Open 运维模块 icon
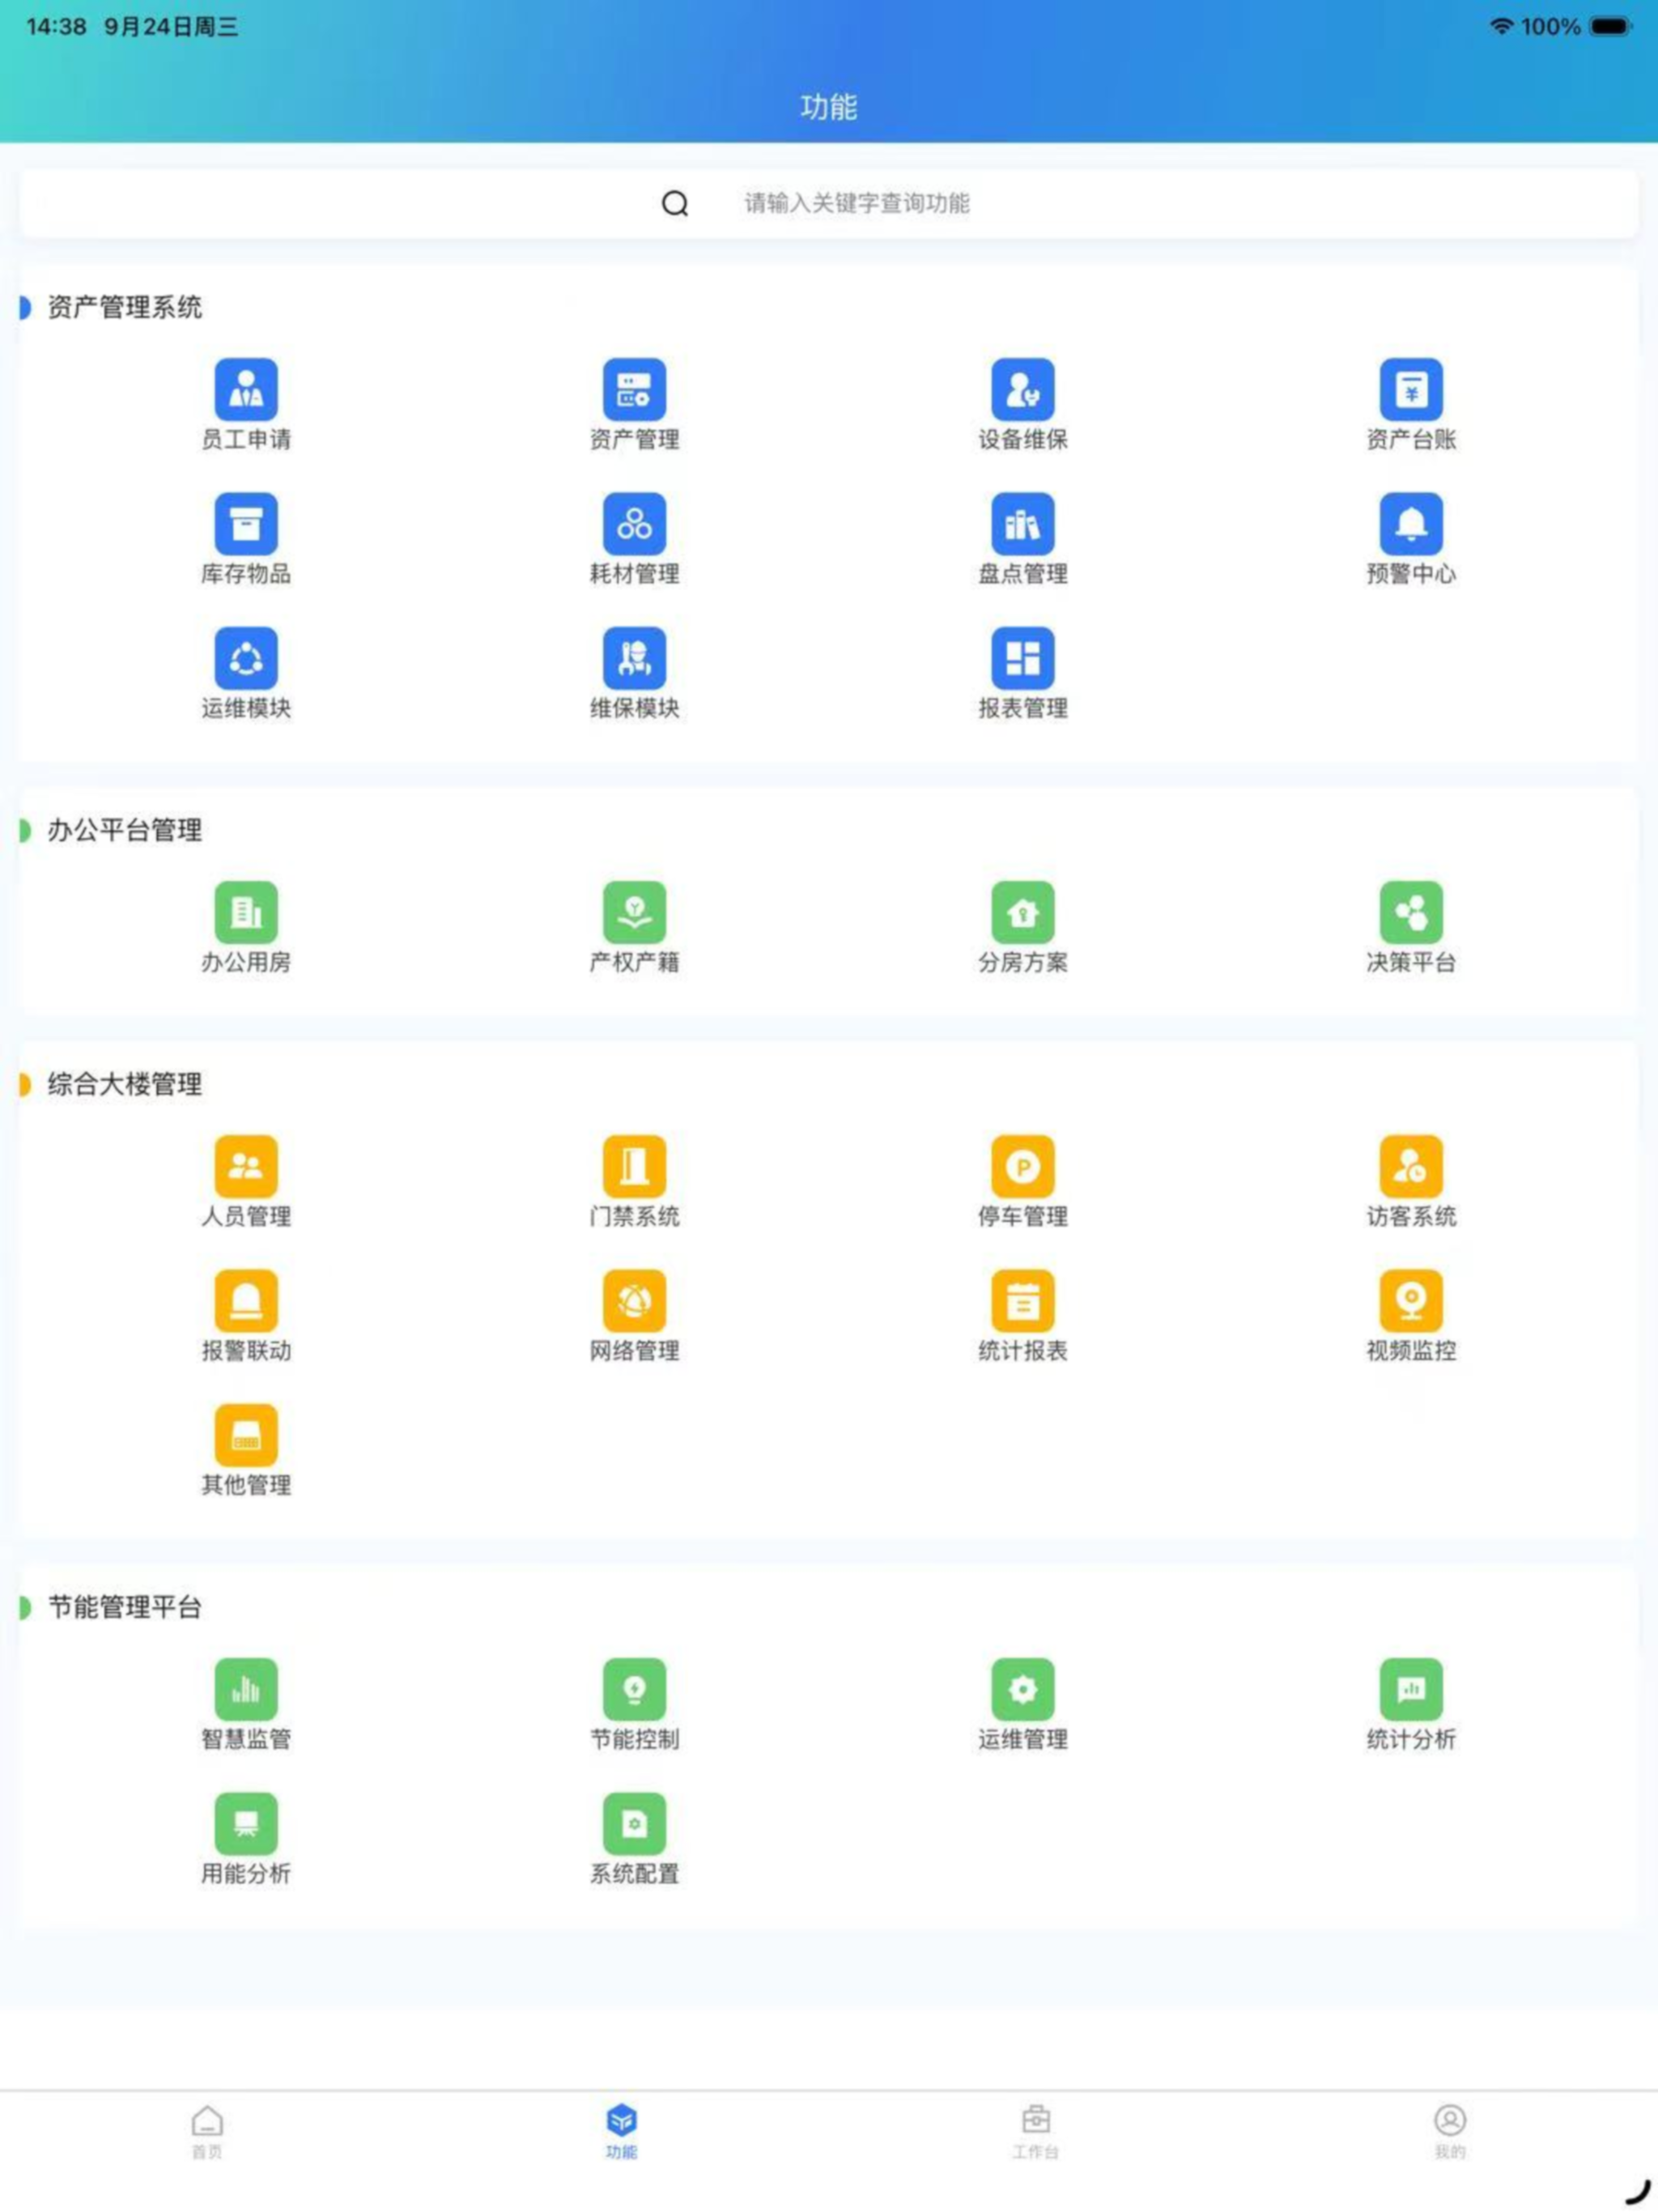The image size is (1658, 2212). [x=246, y=658]
